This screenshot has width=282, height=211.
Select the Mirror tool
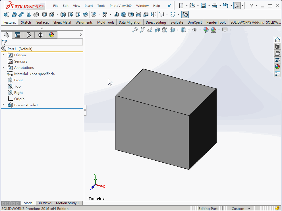[x=153, y=15]
